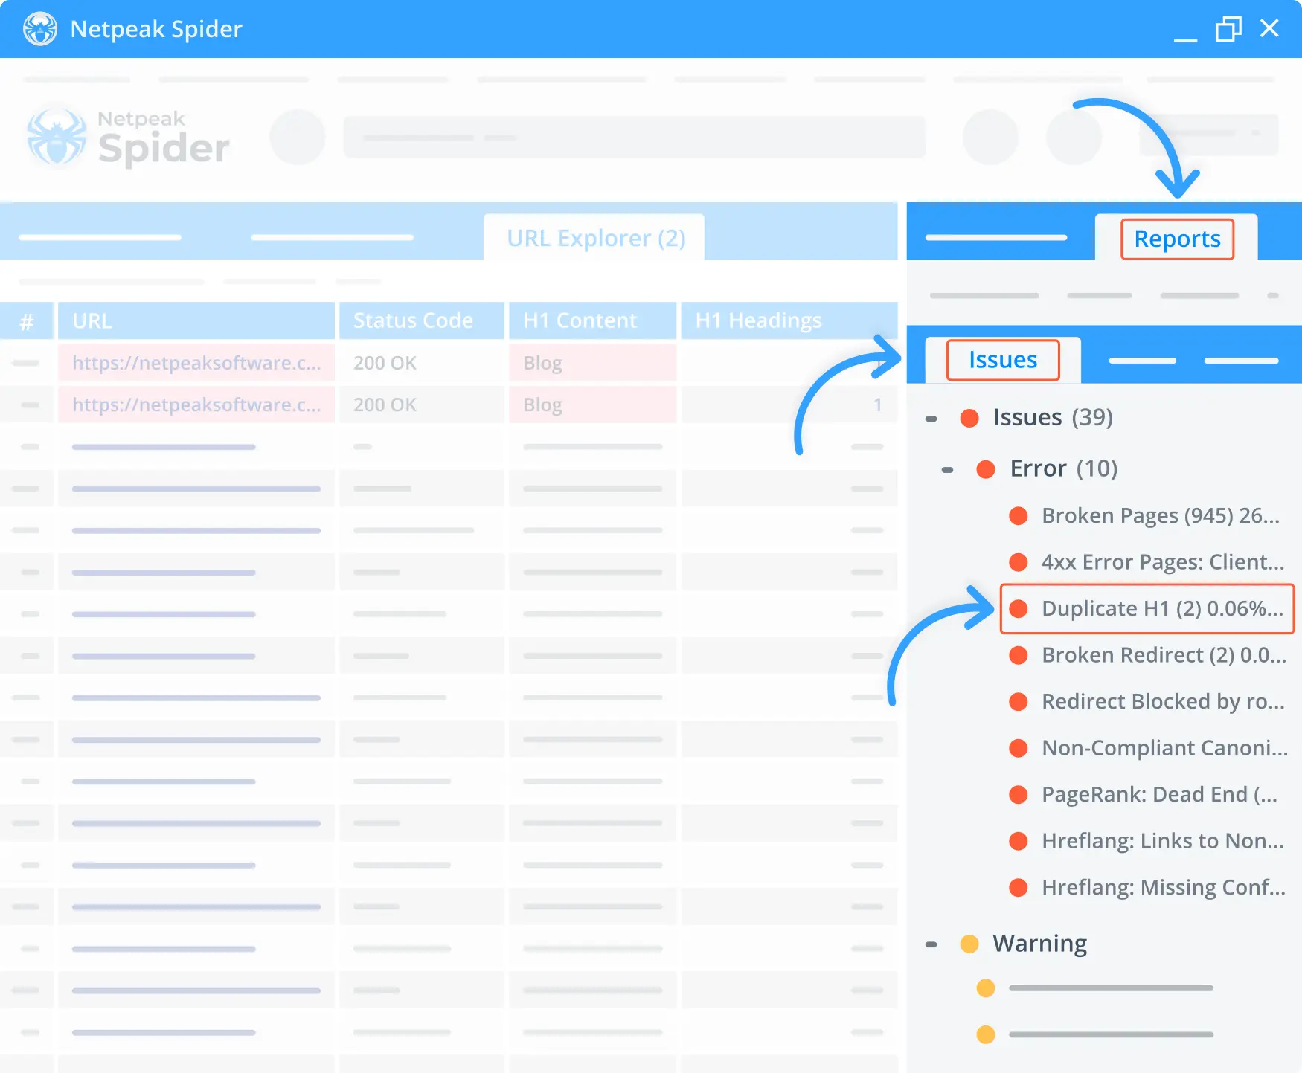Screen dimensions: 1302x1073
Task: Click the first row's Blog H1 cell
Action: pyautogui.click(x=592, y=363)
